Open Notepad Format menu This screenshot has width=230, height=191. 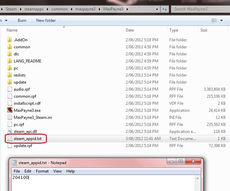pyautogui.click(x=42, y=171)
